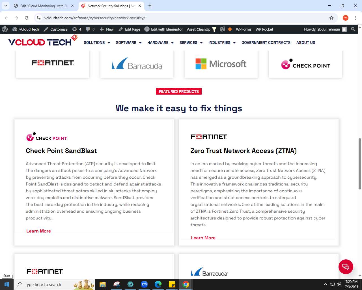The height and width of the screenshot is (290, 362).
Task: Open volume control in system tray
Action: (x=339, y=284)
